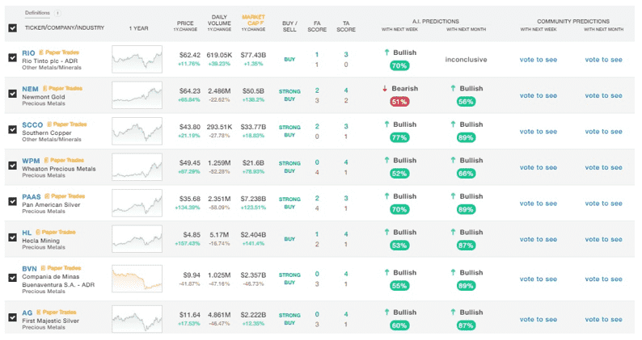Open the BVN ticker link
642x340 pixels.
29,269
